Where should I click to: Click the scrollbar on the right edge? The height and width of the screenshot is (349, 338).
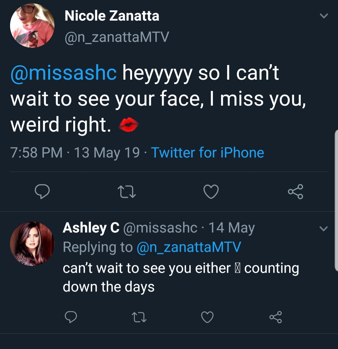coord(336,200)
